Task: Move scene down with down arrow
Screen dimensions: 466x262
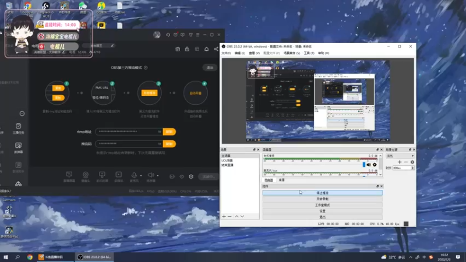Action: point(242,216)
